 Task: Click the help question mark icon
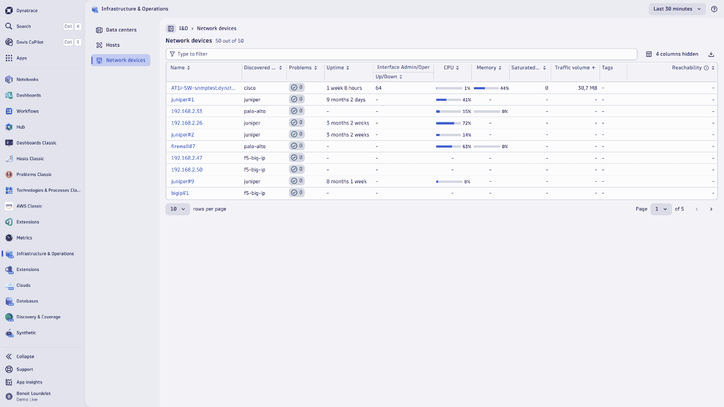pyautogui.click(x=714, y=9)
